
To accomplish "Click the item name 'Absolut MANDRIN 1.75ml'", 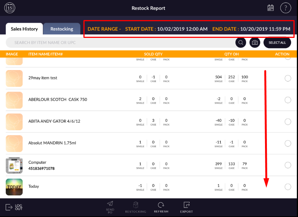I will (x=52, y=143).
